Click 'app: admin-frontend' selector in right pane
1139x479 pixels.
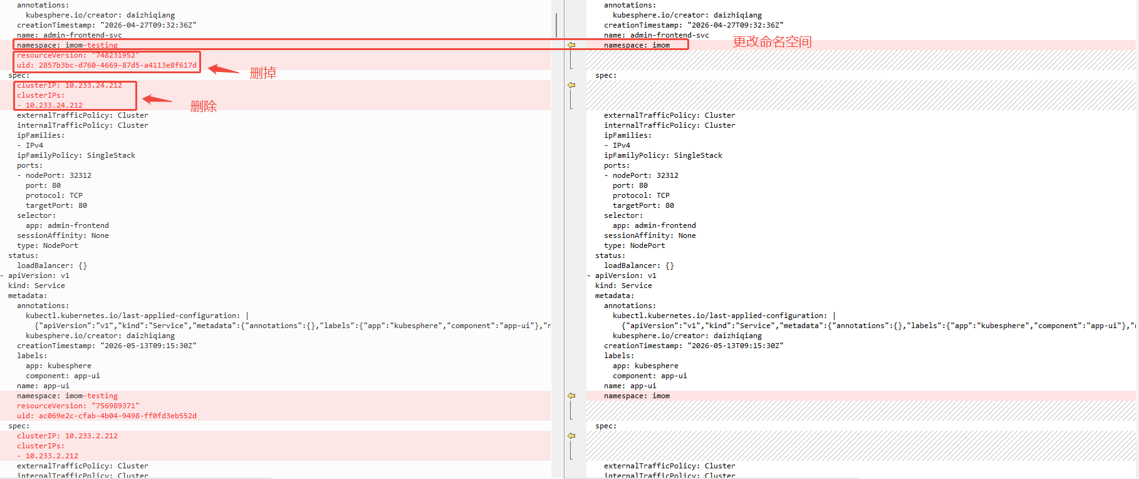tap(654, 225)
